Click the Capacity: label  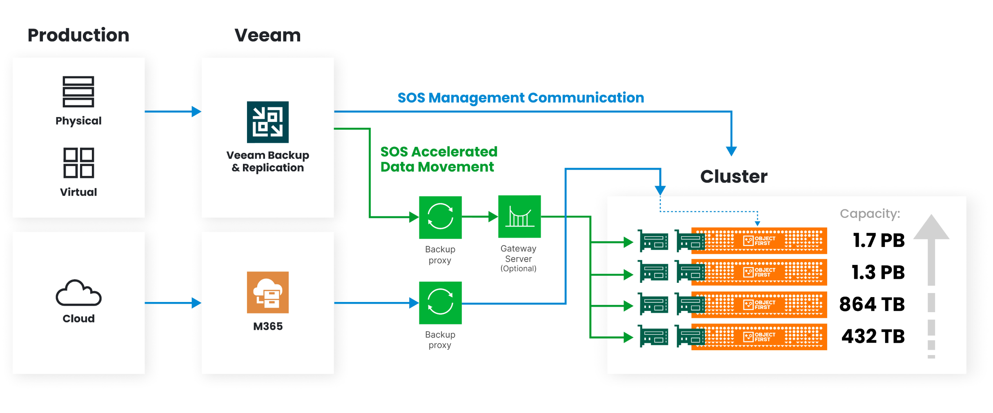[x=870, y=213]
